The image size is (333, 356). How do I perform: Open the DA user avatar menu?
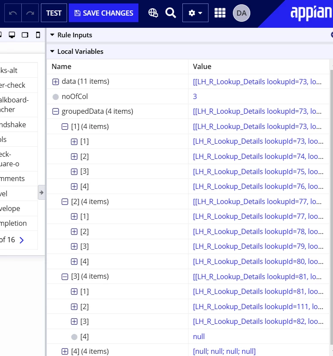(x=242, y=13)
